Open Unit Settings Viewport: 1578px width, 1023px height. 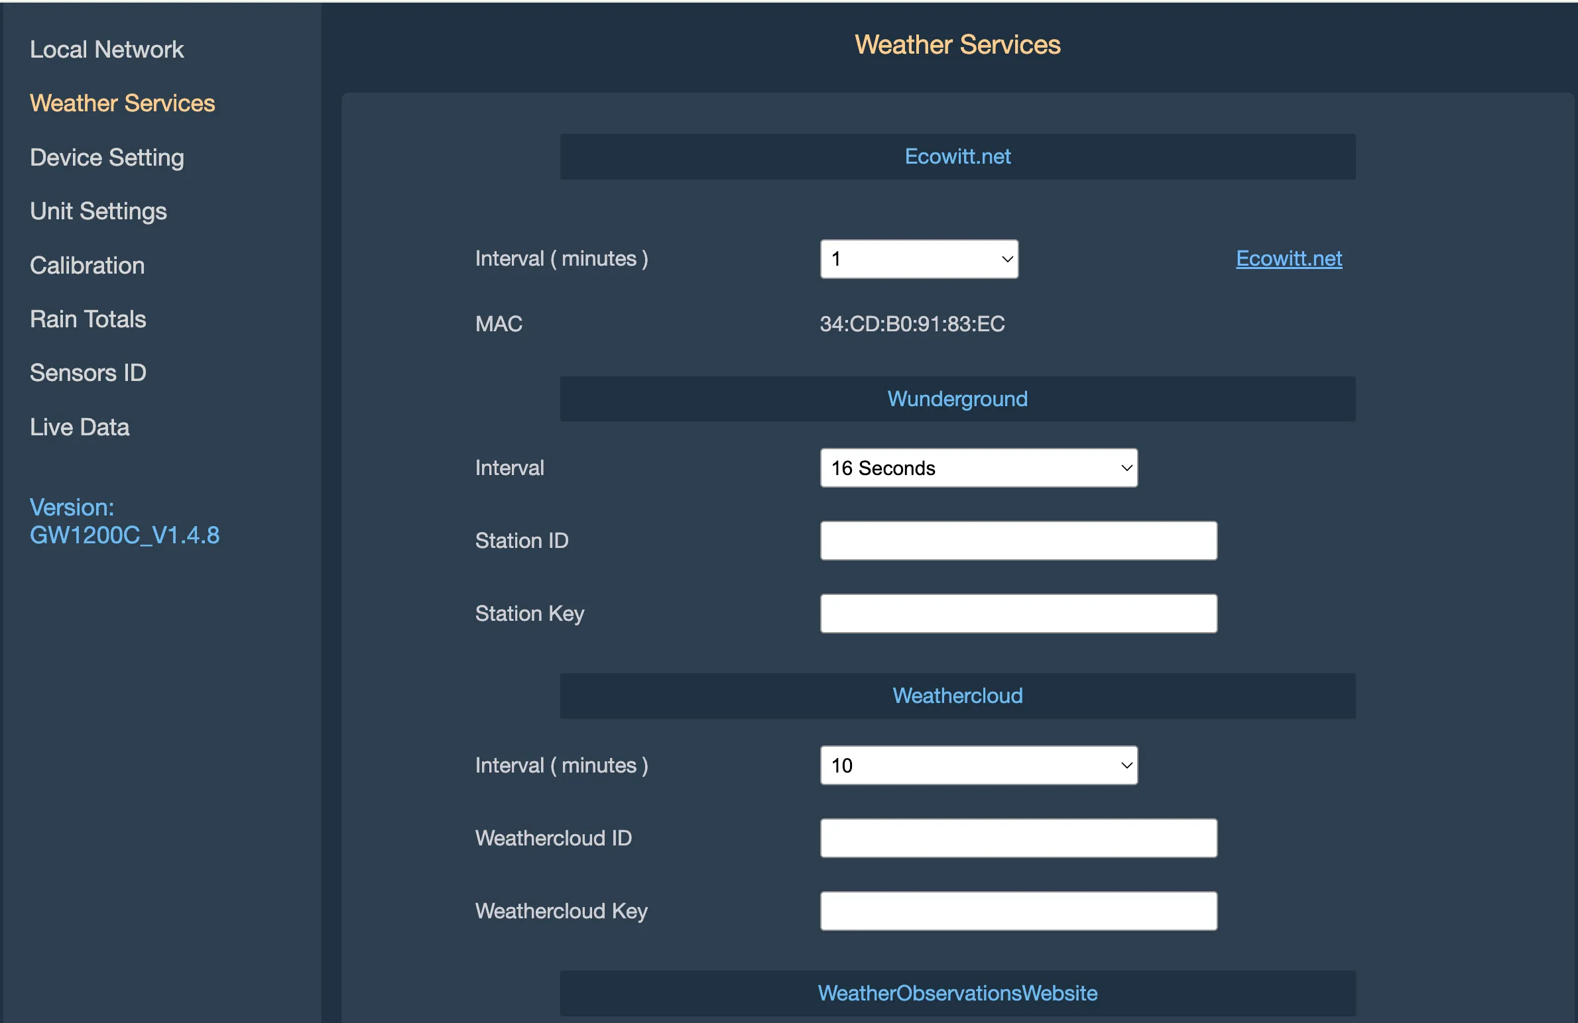98,211
